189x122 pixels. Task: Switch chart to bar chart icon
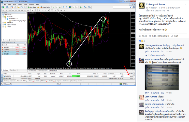click(53, 7)
